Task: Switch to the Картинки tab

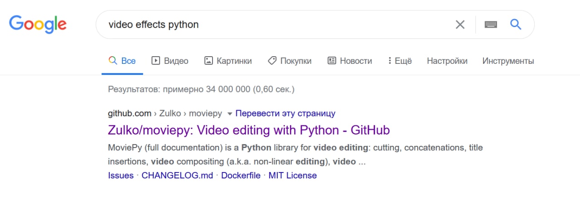Action: 228,61
